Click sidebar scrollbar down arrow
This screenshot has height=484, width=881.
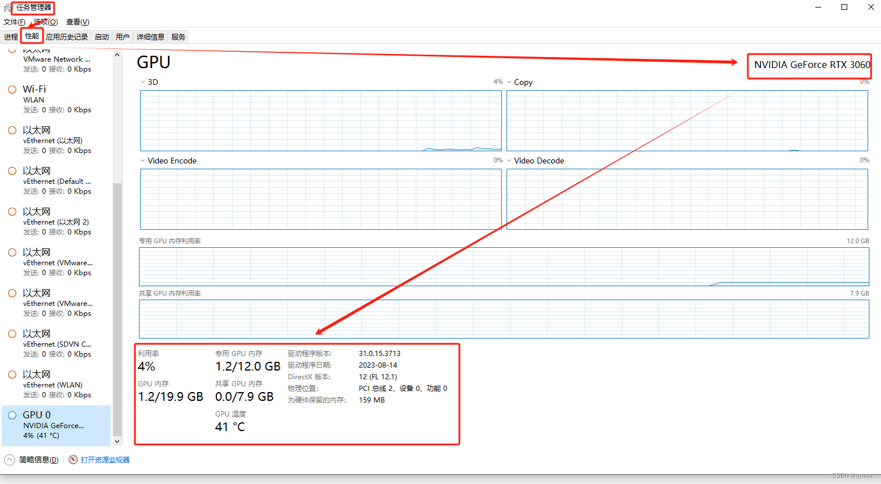pyautogui.click(x=117, y=442)
